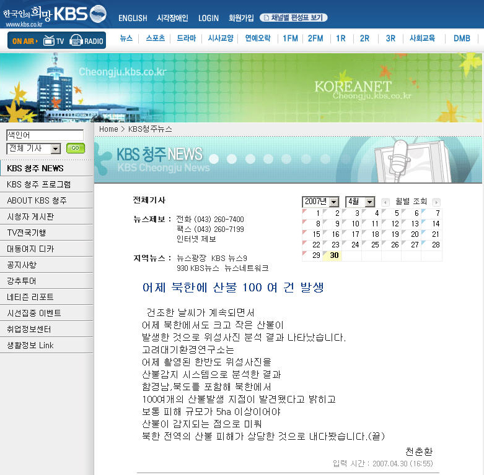Select 뉴스 in top navigation
Viewport: 484px width, 475px height.
[x=126, y=38]
